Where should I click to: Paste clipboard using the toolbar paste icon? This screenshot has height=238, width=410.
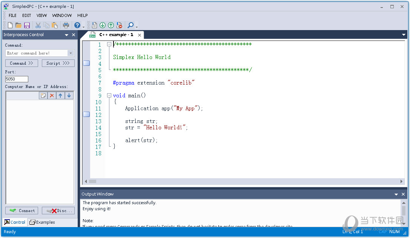tap(55, 25)
